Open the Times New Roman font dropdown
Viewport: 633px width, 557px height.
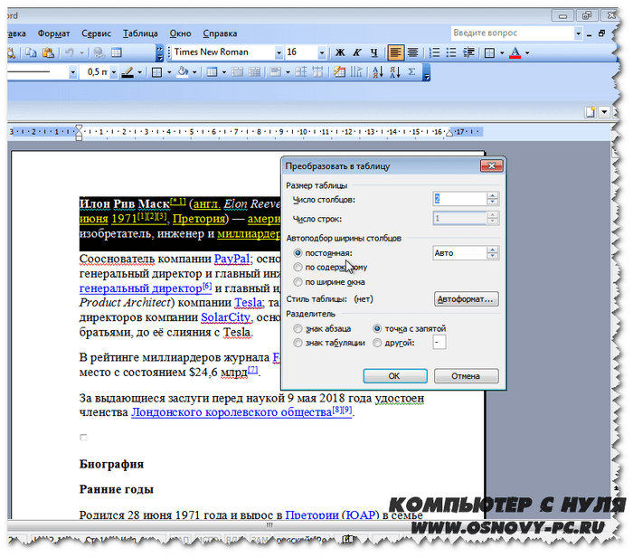click(279, 52)
